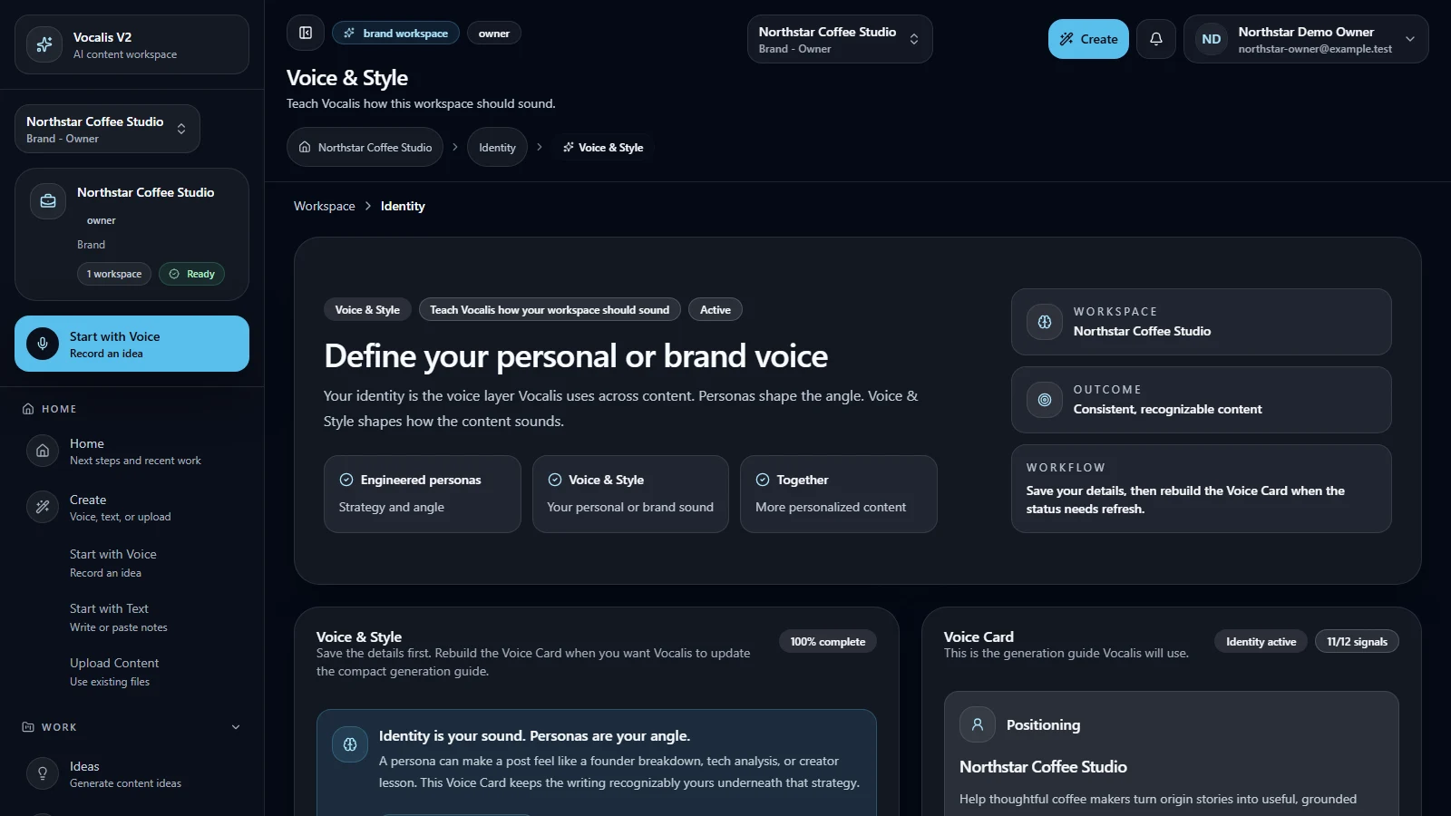The height and width of the screenshot is (816, 1451).
Task: Click the brand workspace badge
Action: tap(395, 34)
